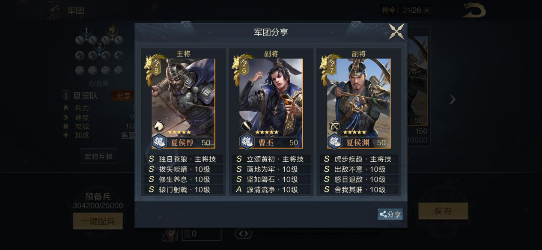This screenshot has width=542, height=250.
Task: Tap the cavalry horse icon on 夏侯惇 card
Action: click(159, 126)
